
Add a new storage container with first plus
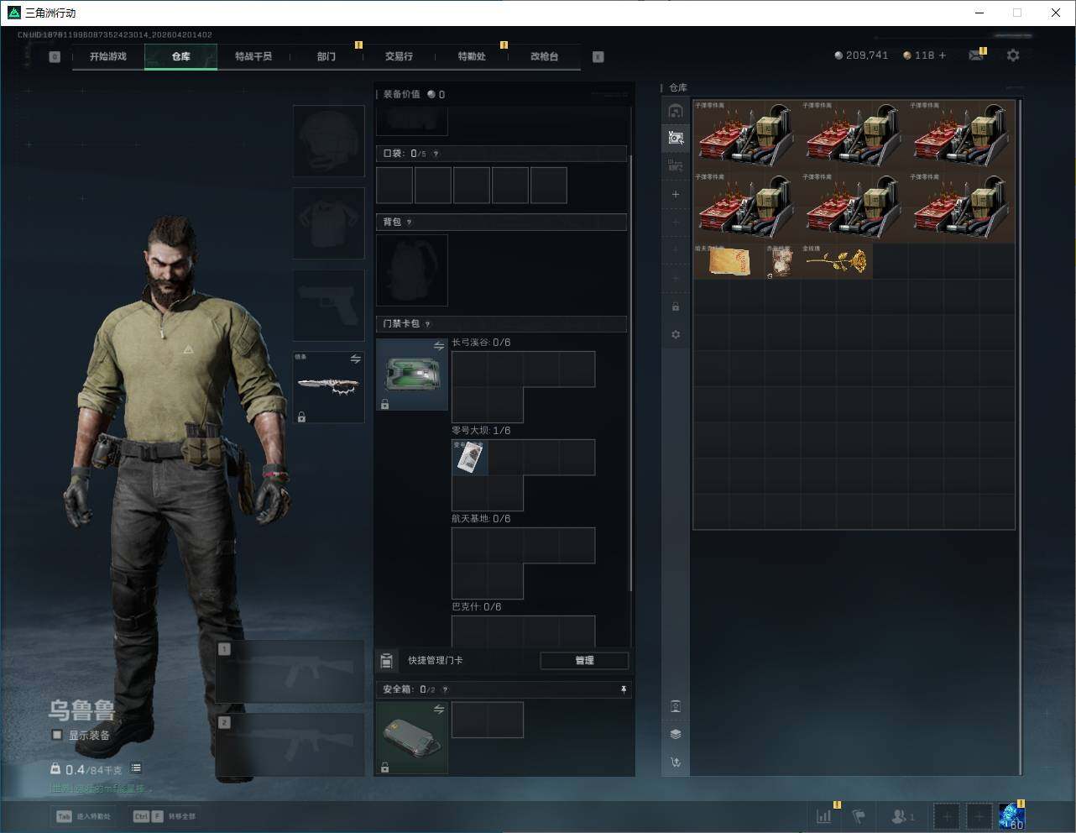(x=676, y=194)
